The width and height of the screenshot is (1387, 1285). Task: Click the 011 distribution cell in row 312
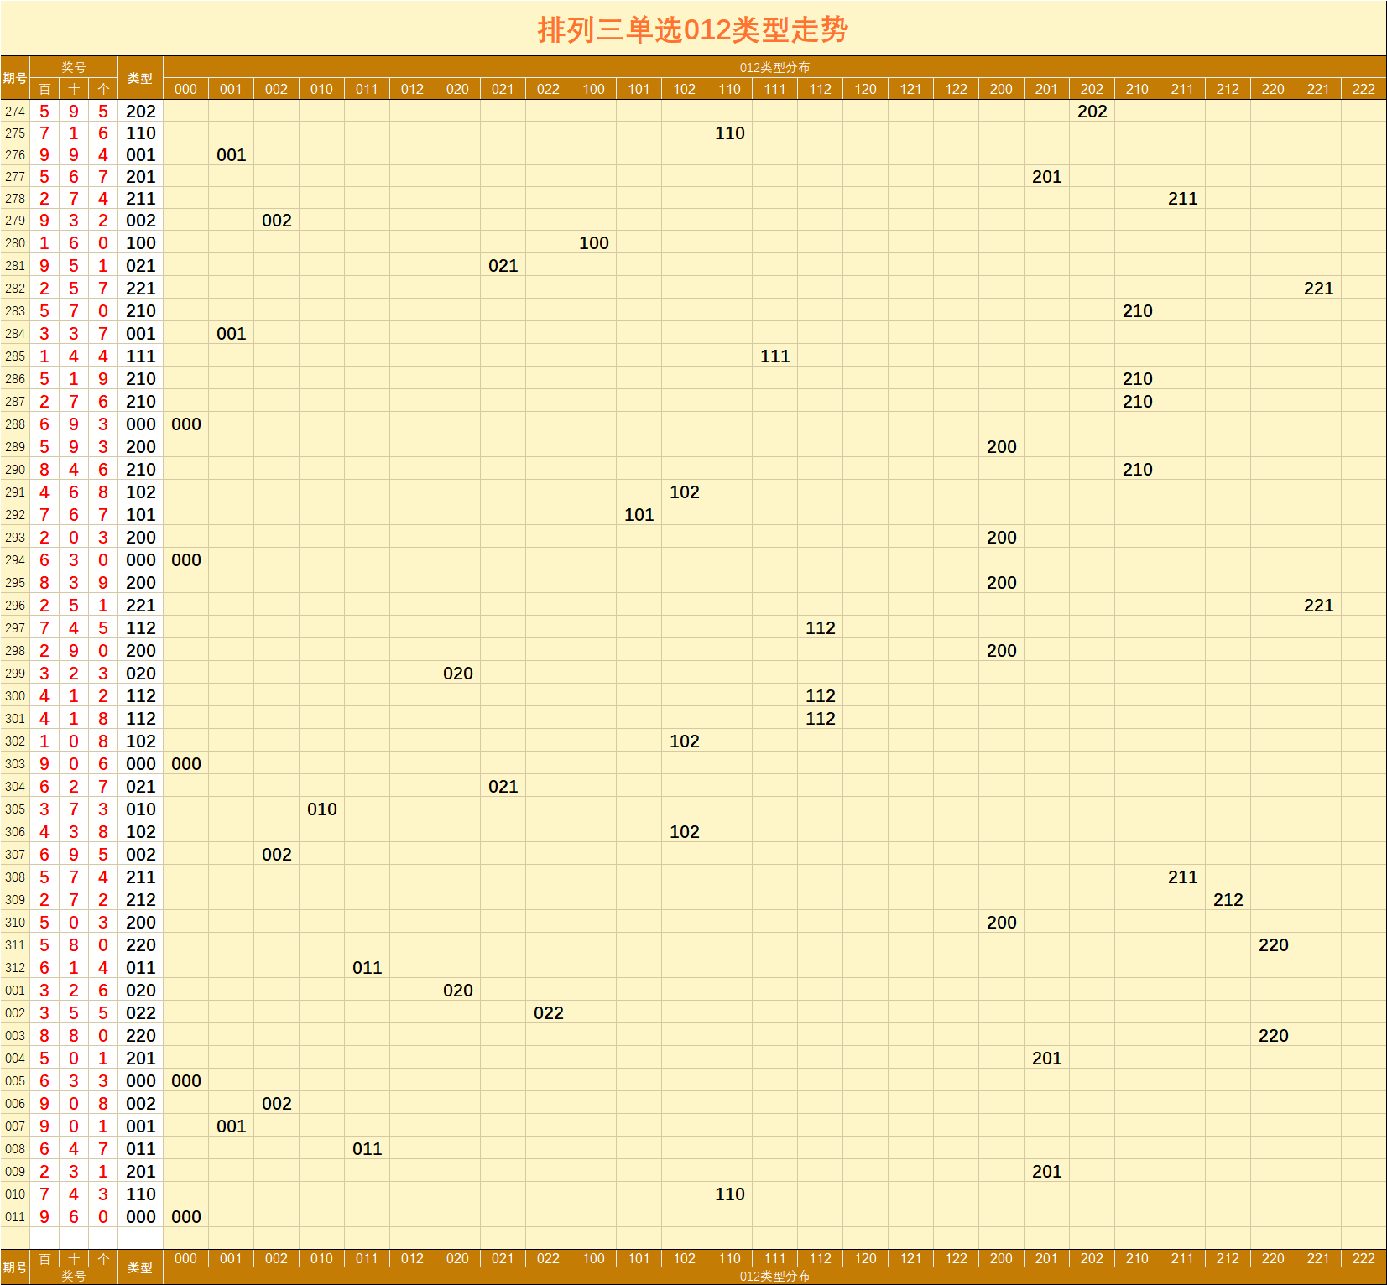click(367, 967)
